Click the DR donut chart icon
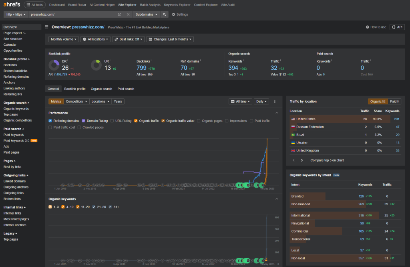 54,65
